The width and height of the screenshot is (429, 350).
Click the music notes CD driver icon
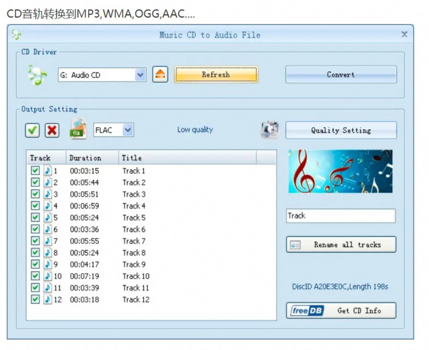click(37, 75)
